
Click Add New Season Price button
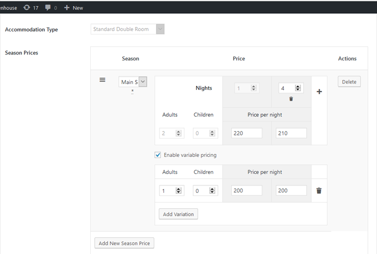[x=124, y=243]
